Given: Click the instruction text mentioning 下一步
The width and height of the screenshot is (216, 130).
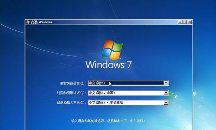Looking at the screenshot, I should click(x=108, y=121).
